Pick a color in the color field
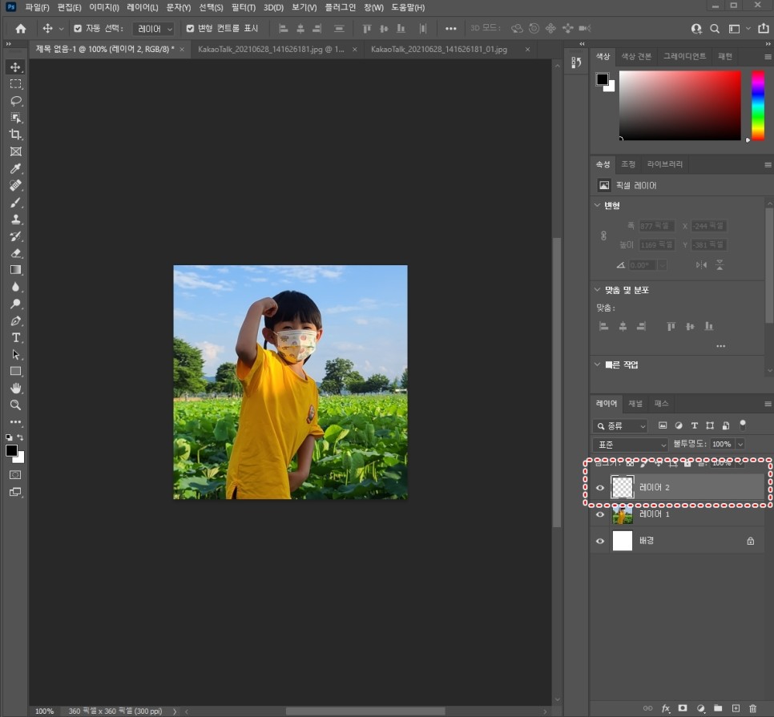 [679, 105]
